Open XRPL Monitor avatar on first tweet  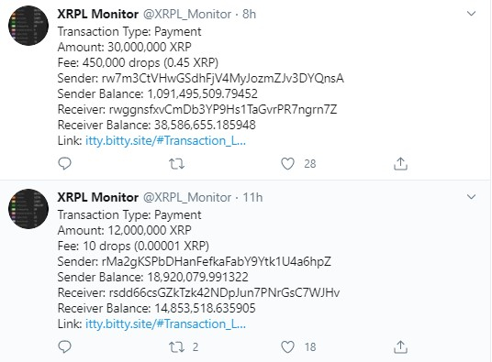point(28,26)
